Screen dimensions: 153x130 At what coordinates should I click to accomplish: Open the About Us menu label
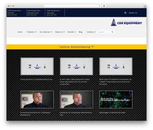pos(59,32)
